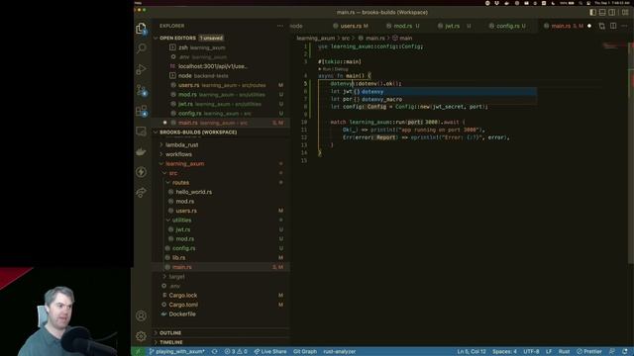The image size is (634, 356).
Task: Open the Remote Explorer view icon
Action: click(x=141, y=132)
